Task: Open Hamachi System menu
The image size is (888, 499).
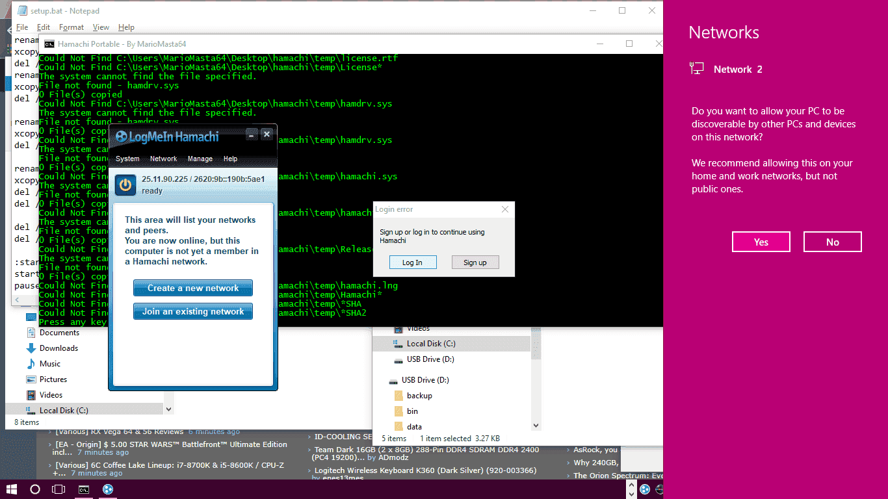Action: click(127, 159)
